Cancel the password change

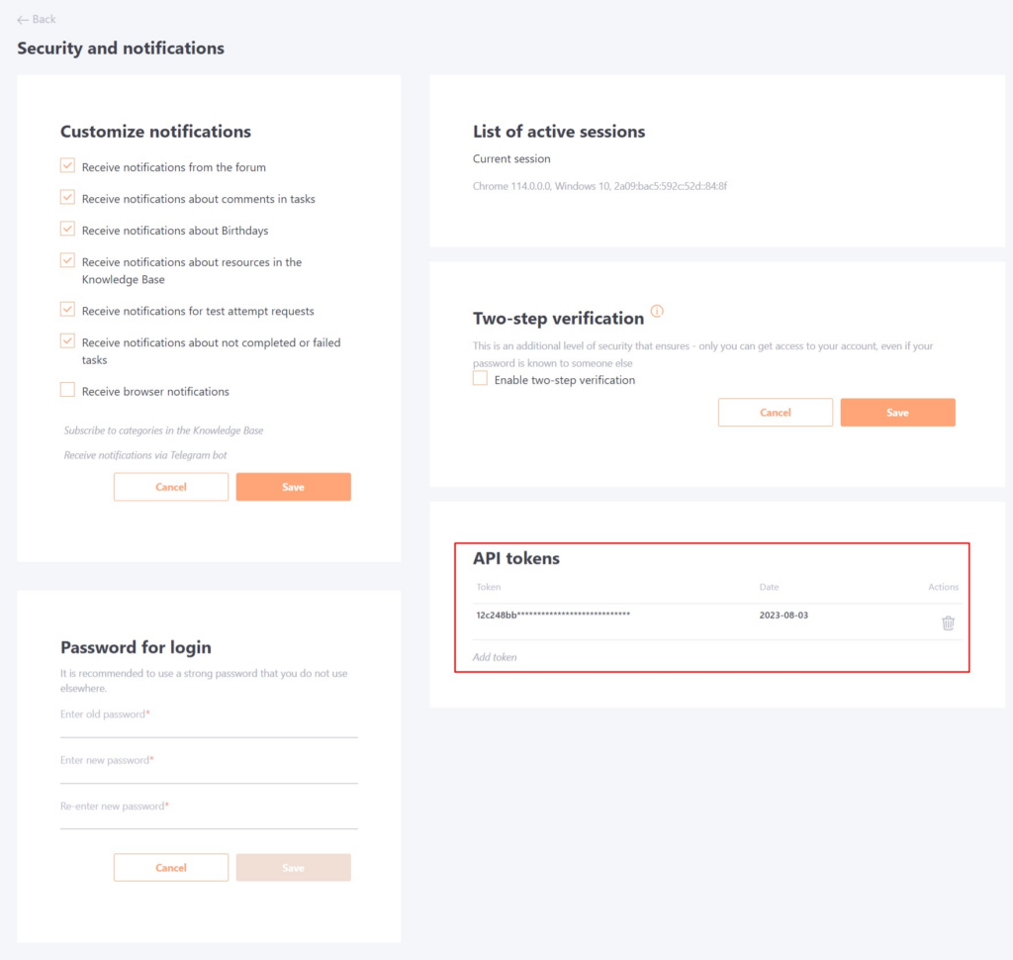pos(170,867)
